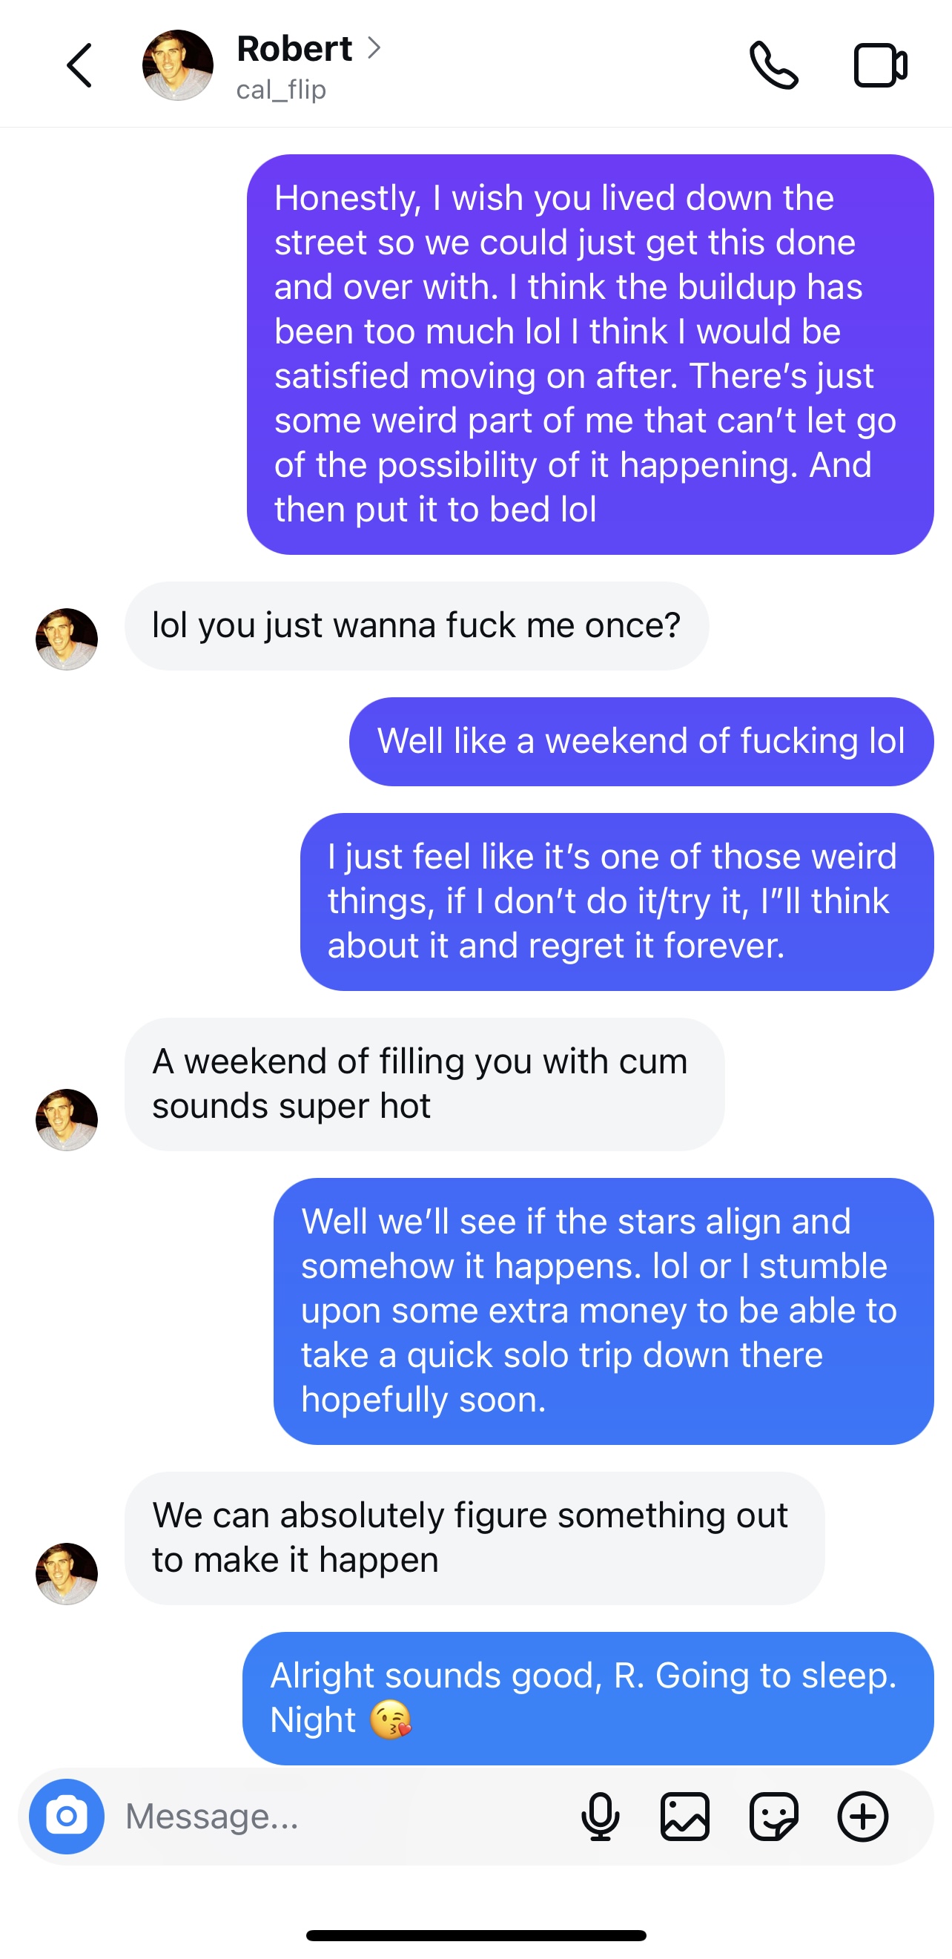
Task: Open the sticker picker icon
Action: point(773,1816)
